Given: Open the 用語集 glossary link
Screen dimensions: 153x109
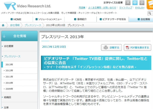Looking at the screenshot, I should tap(82, 8).
